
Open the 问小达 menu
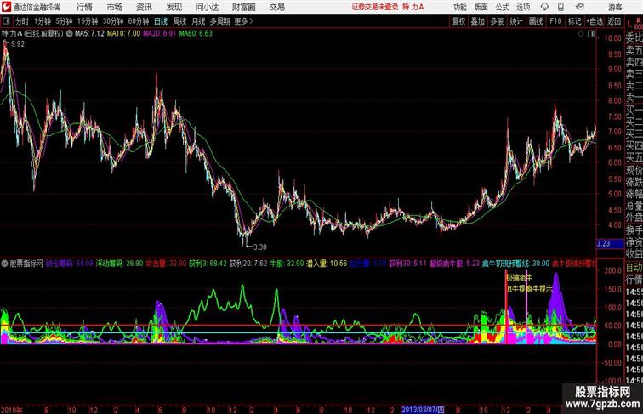(x=207, y=7)
